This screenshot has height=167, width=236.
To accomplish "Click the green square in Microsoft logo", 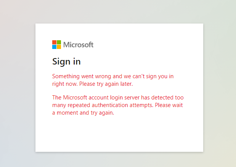I will coord(59,43).
